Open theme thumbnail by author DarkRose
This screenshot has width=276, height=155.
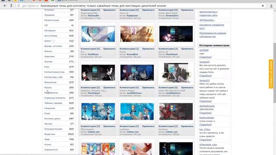pos(98,34)
